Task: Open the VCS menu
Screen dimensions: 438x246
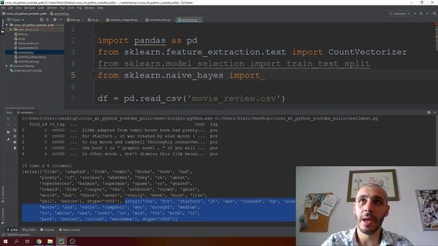Action: point(79,8)
